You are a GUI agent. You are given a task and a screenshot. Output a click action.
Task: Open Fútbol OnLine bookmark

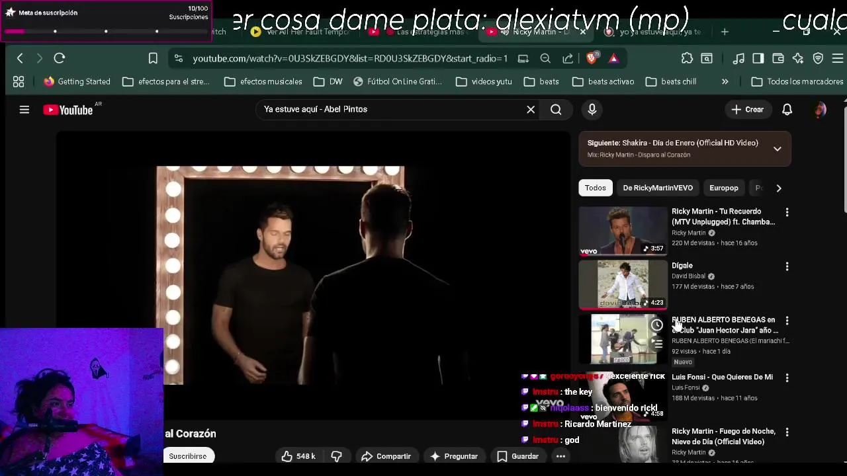pyautogui.click(x=398, y=81)
